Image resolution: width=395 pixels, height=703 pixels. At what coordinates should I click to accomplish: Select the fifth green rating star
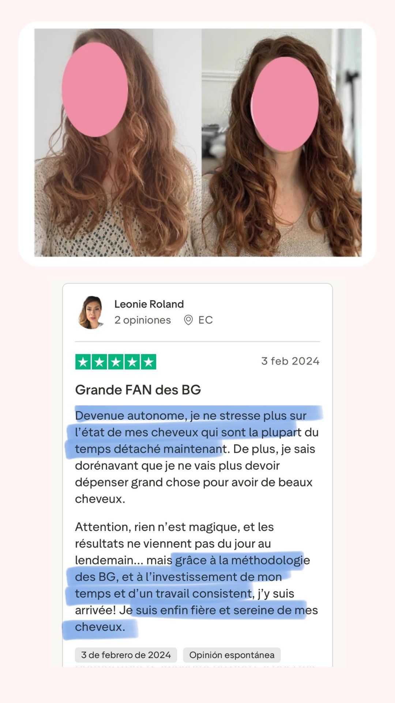point(148,362)
